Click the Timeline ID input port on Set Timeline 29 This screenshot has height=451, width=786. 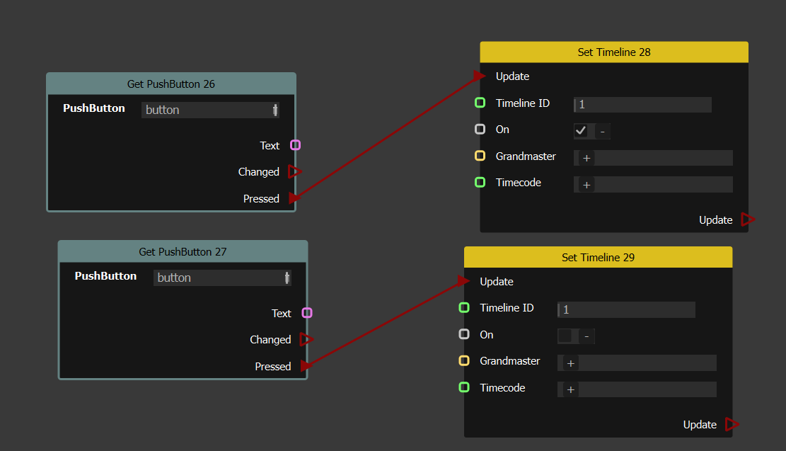(x=464, y=308)
